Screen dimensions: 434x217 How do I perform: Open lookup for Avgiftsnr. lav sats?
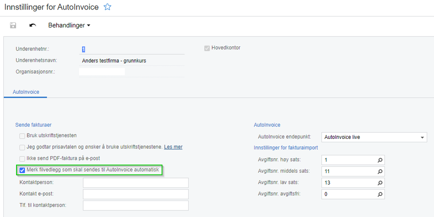tap(381, 183)
